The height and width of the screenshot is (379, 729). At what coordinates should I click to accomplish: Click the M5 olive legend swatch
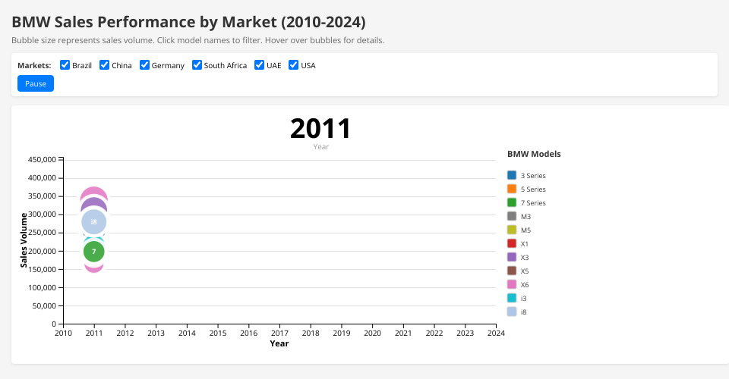(512, 230)
